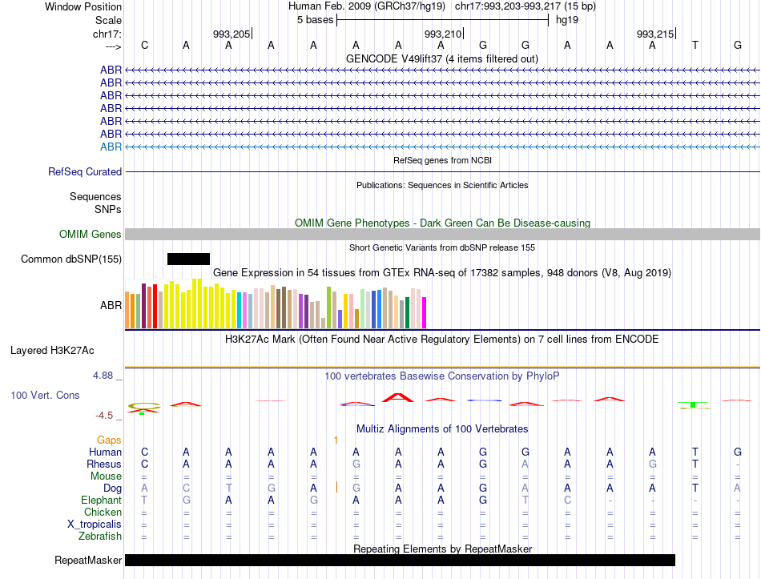The height and width of the screenshot is (579, 761).
Task: Click the OMIM Gene Phenotypes title text
Action: point(443,223)
